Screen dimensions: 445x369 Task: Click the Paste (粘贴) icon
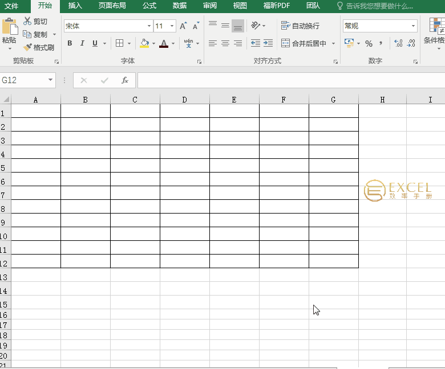pos(10,27)
